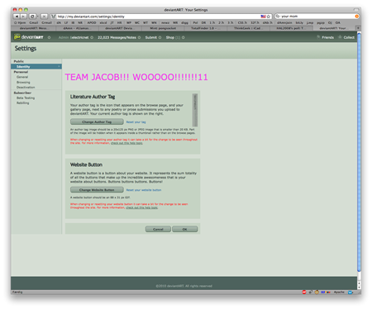Click the Cancel button
Viewport: 372px width, 309px height.
tap(158, 229)
